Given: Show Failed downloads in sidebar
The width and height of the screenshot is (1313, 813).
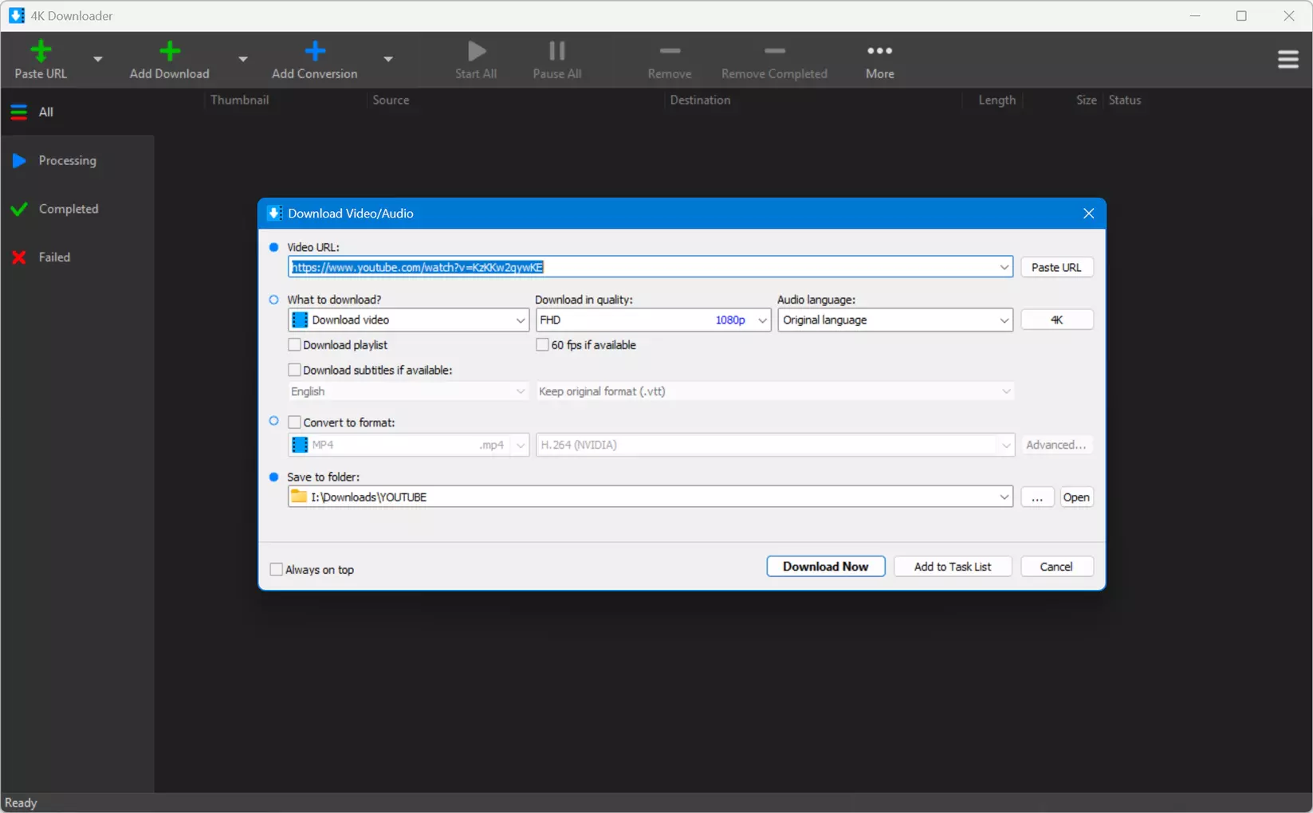Looking at the screenshot, I should tap(77, 257).
